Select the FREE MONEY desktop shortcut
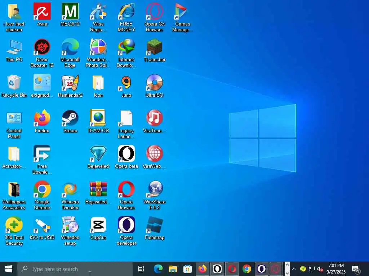 click(126, 17)
